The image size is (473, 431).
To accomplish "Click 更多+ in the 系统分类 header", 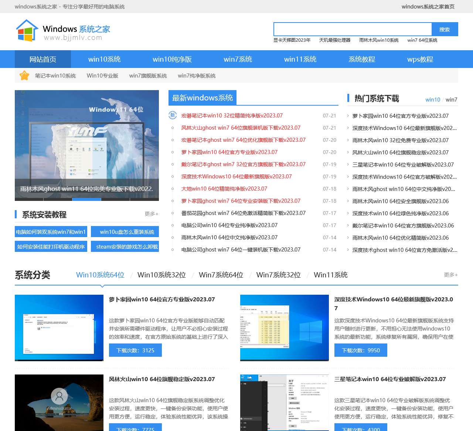I will pos(451,275).
